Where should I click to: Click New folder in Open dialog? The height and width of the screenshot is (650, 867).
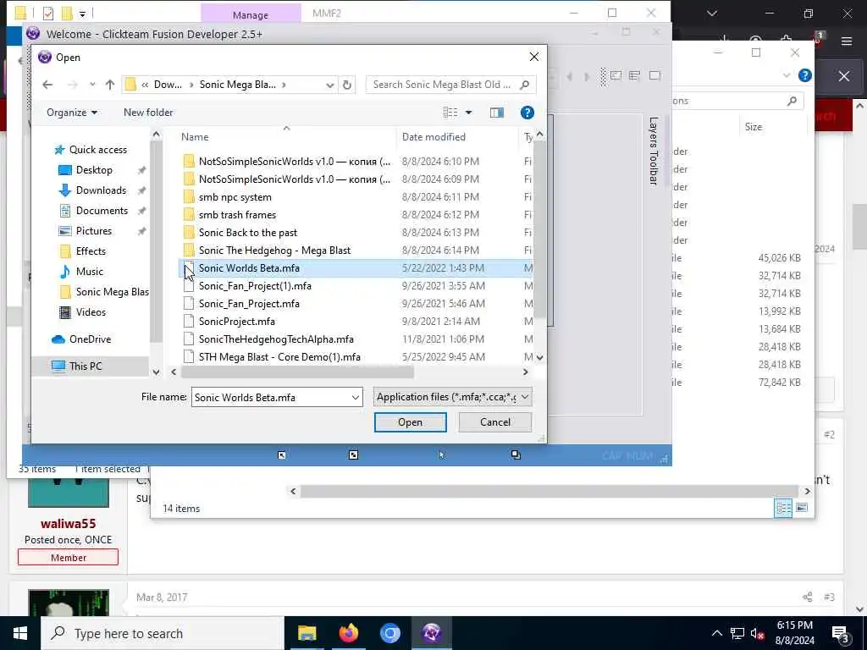pyautogui.click(x=148, y=113)
